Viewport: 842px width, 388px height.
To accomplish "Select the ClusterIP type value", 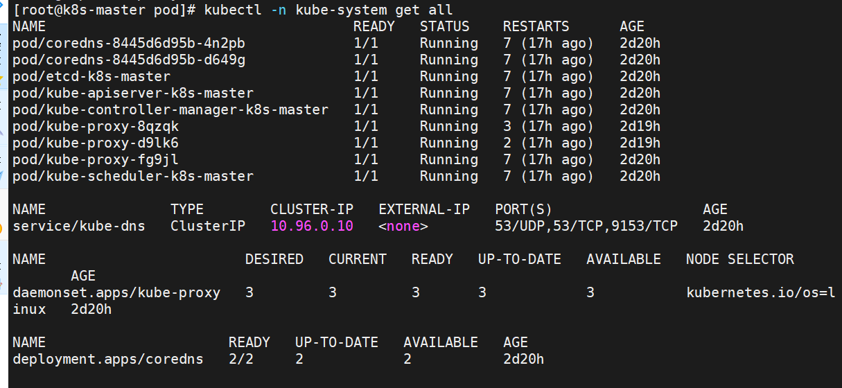I will [208, 226].
